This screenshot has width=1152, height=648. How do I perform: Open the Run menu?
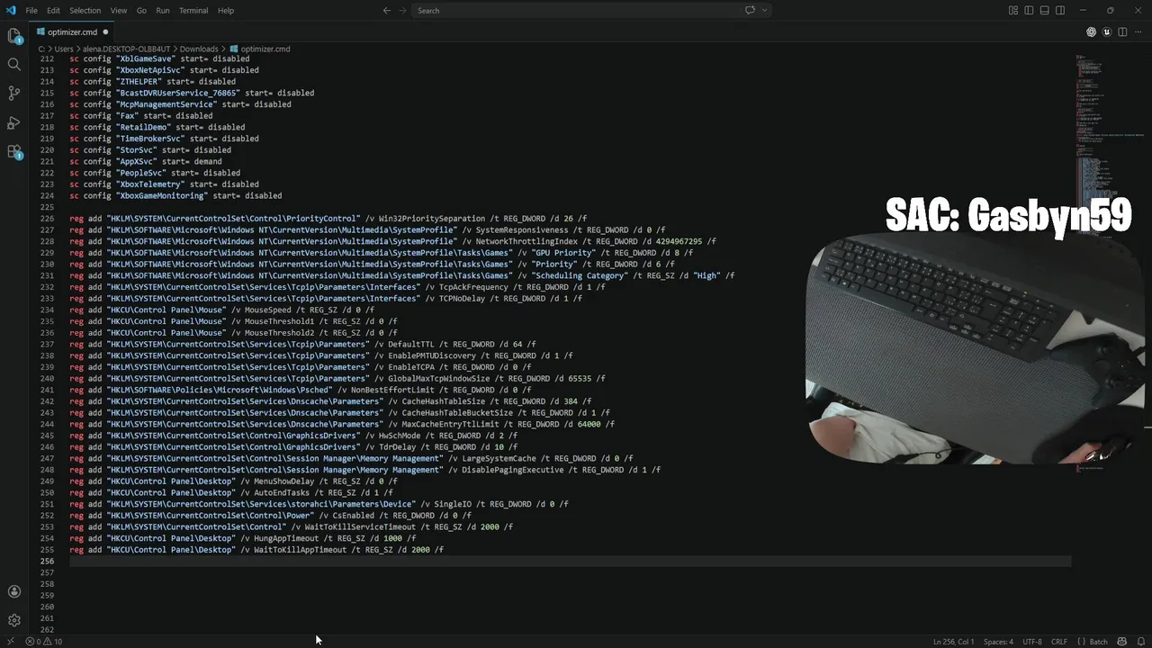pyautogui.click(x=163, y=10)
